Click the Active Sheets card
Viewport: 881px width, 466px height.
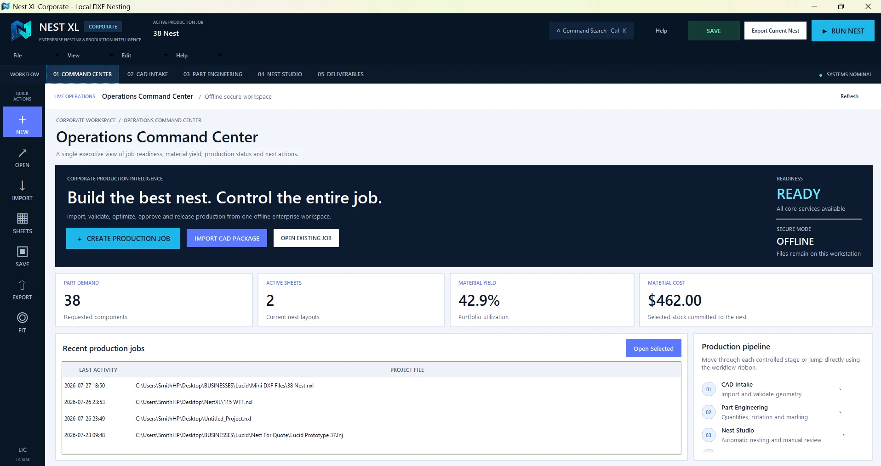[x=351, y=300]
